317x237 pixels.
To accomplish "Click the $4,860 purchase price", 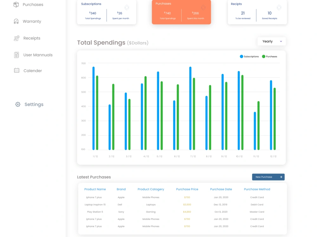I will [187, 212].
